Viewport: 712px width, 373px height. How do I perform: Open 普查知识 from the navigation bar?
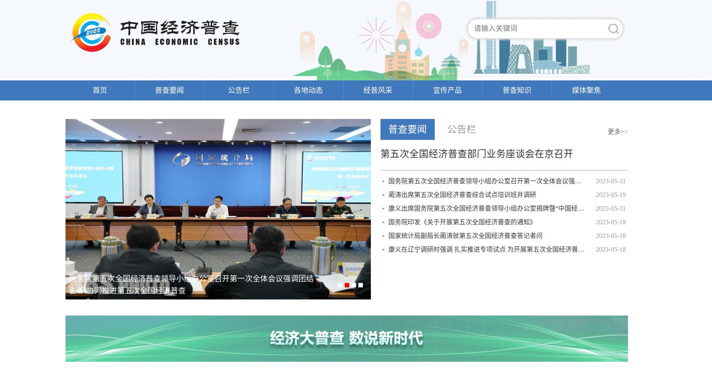(517, 90)
